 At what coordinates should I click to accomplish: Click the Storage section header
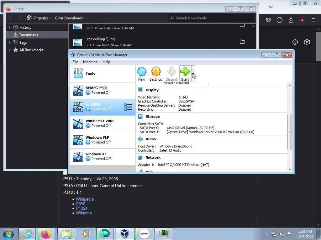[153, 117]
